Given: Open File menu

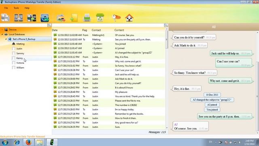Looking at the screenshot, I should 6,8.
